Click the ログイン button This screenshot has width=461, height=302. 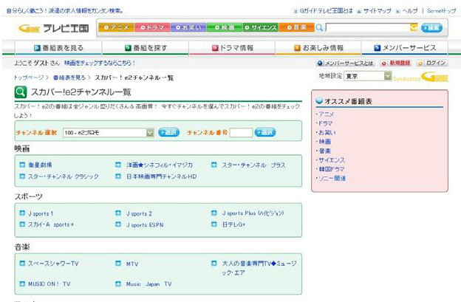[432, 64]
